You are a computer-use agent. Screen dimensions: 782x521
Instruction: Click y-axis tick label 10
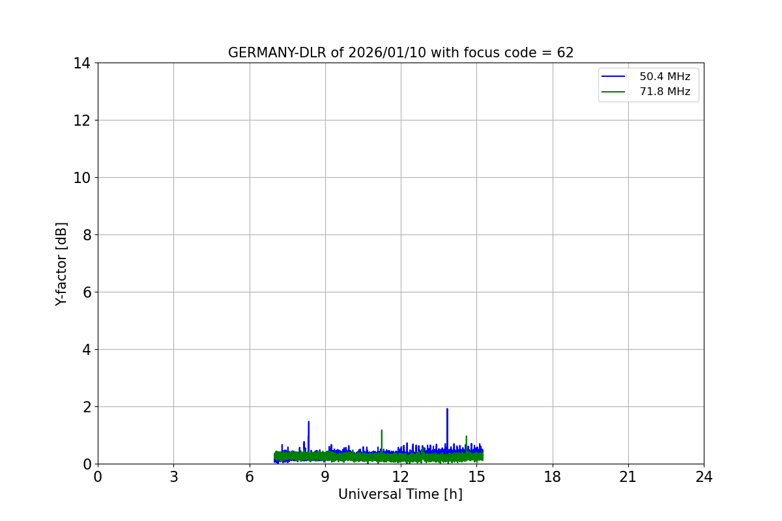click(x=82, y=178)
